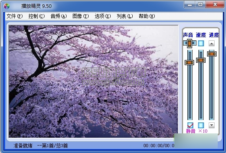Click the 速度 speed vertical slider handle
The height and width of the screenshot is (153, 226).
[201, 60]
